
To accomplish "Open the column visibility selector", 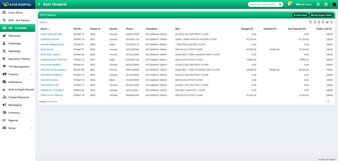I will tap(331, 22).
